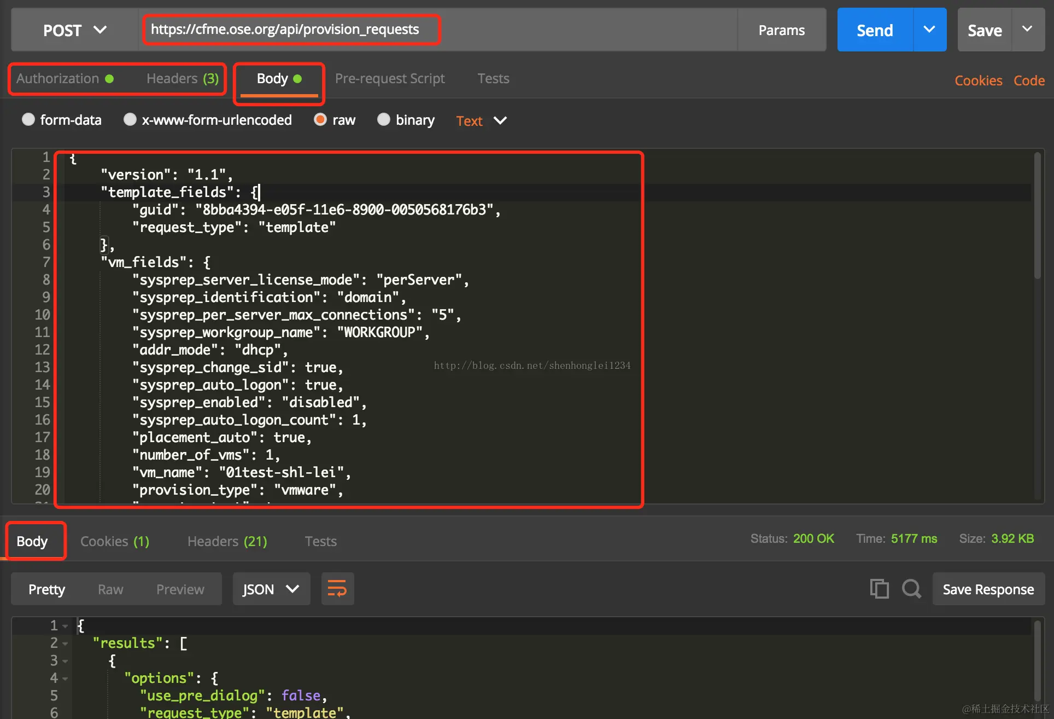This screenshot has width=1054, height=719.
Task: Open the Cookies link
Action: (x=978, y=80)
